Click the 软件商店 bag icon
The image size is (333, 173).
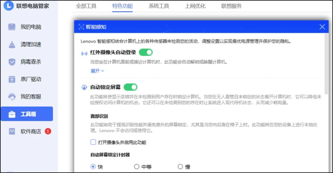[x=12, y=131]
